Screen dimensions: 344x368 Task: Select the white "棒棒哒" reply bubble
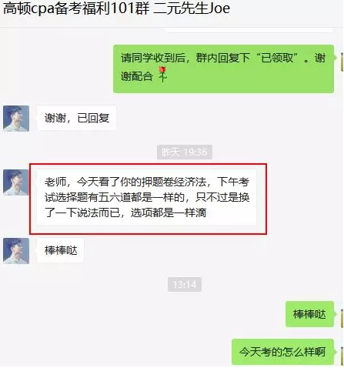click(x=61, y=250)
